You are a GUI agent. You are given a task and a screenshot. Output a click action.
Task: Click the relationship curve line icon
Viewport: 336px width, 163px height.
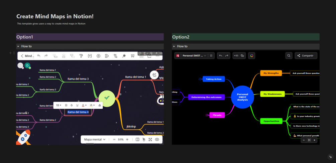click(x=115, y=56)
